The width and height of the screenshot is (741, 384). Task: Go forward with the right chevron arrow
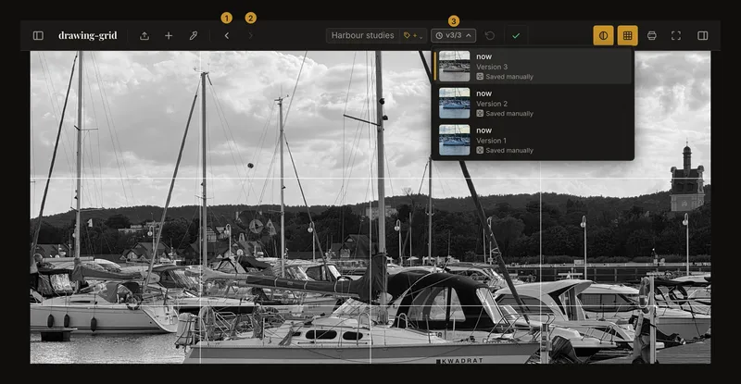click(250, 36)
